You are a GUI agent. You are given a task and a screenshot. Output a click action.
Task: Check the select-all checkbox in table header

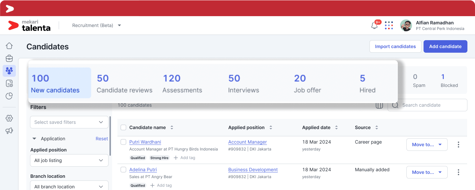[123, 127]
